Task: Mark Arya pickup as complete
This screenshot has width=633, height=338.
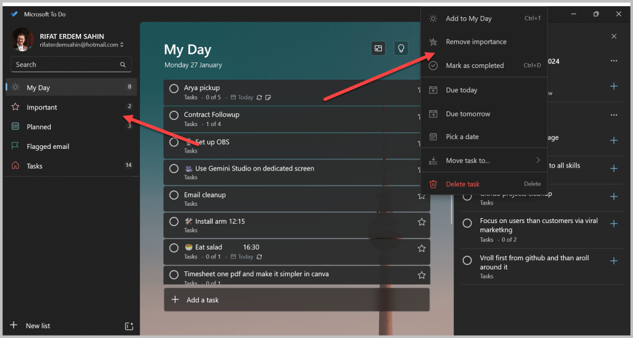Action: pos(174,88)
